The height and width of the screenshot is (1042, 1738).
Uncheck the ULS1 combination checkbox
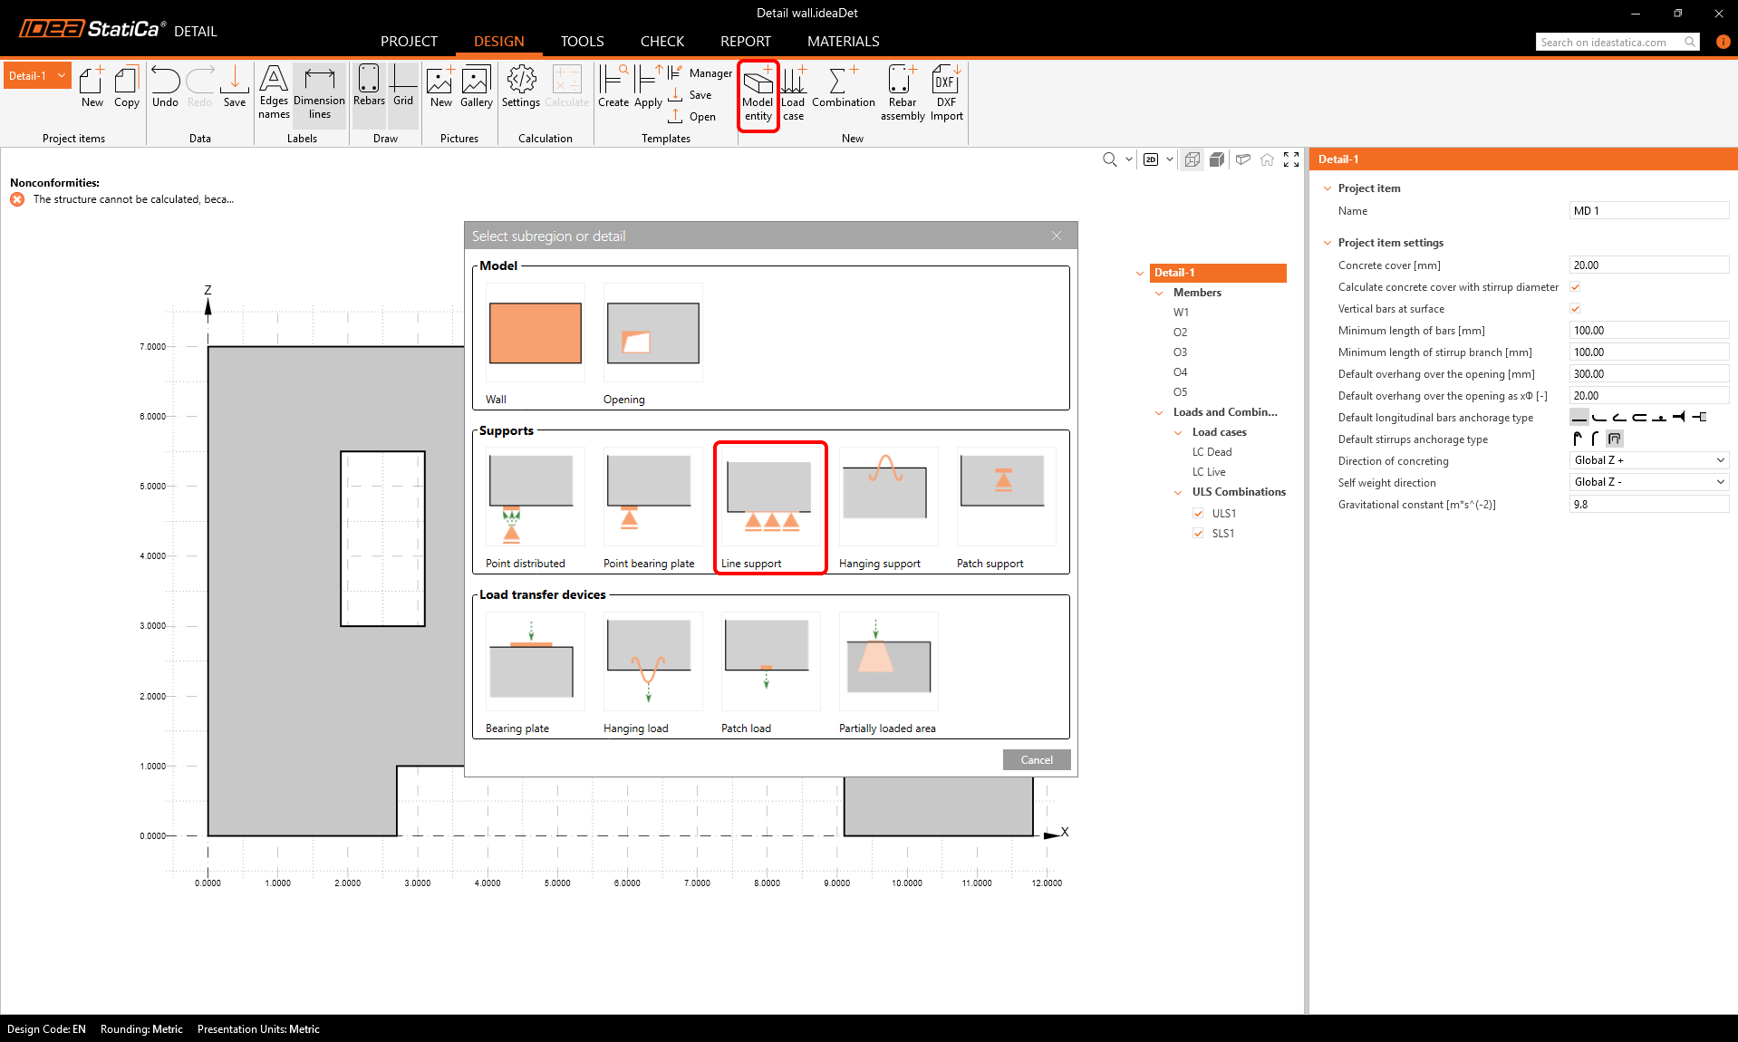pos(1199,514)
